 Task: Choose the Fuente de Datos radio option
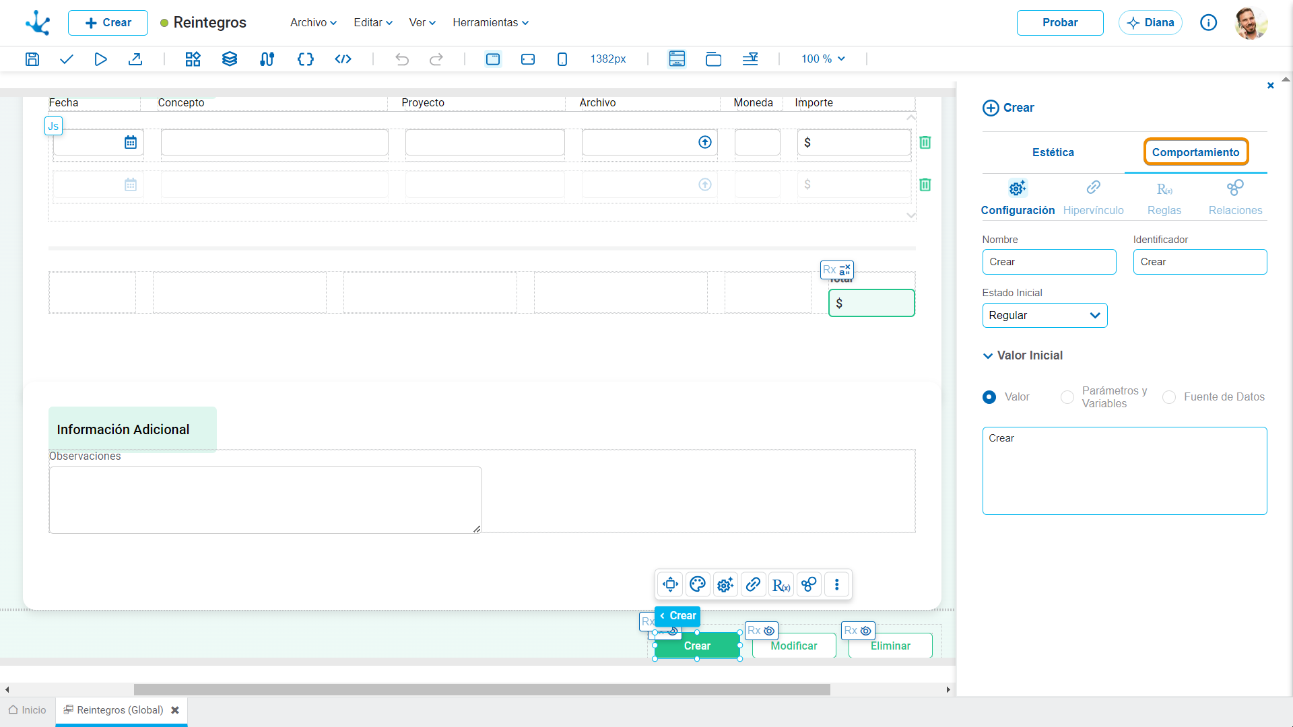1169,397
